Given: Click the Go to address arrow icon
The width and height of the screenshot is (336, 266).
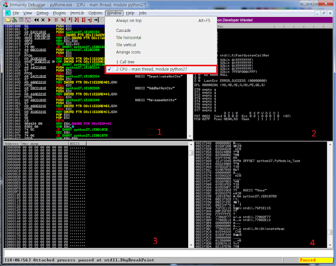Looking at the screenshot, I should (x=97, y=20).
